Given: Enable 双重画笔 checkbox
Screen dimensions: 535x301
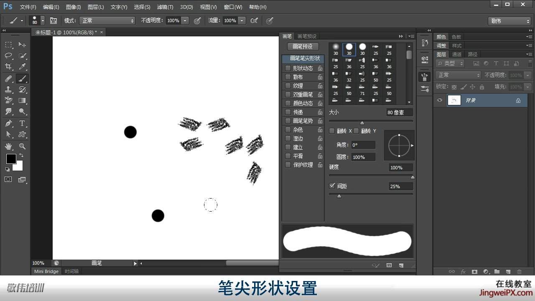Looking at the screenshot, I should tap(288, 94).
